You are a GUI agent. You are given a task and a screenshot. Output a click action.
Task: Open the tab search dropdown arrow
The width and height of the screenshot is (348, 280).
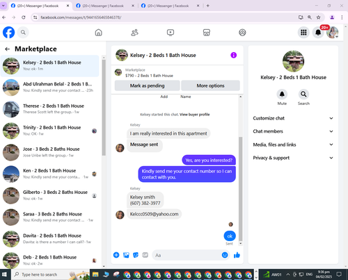click(3, 6)
